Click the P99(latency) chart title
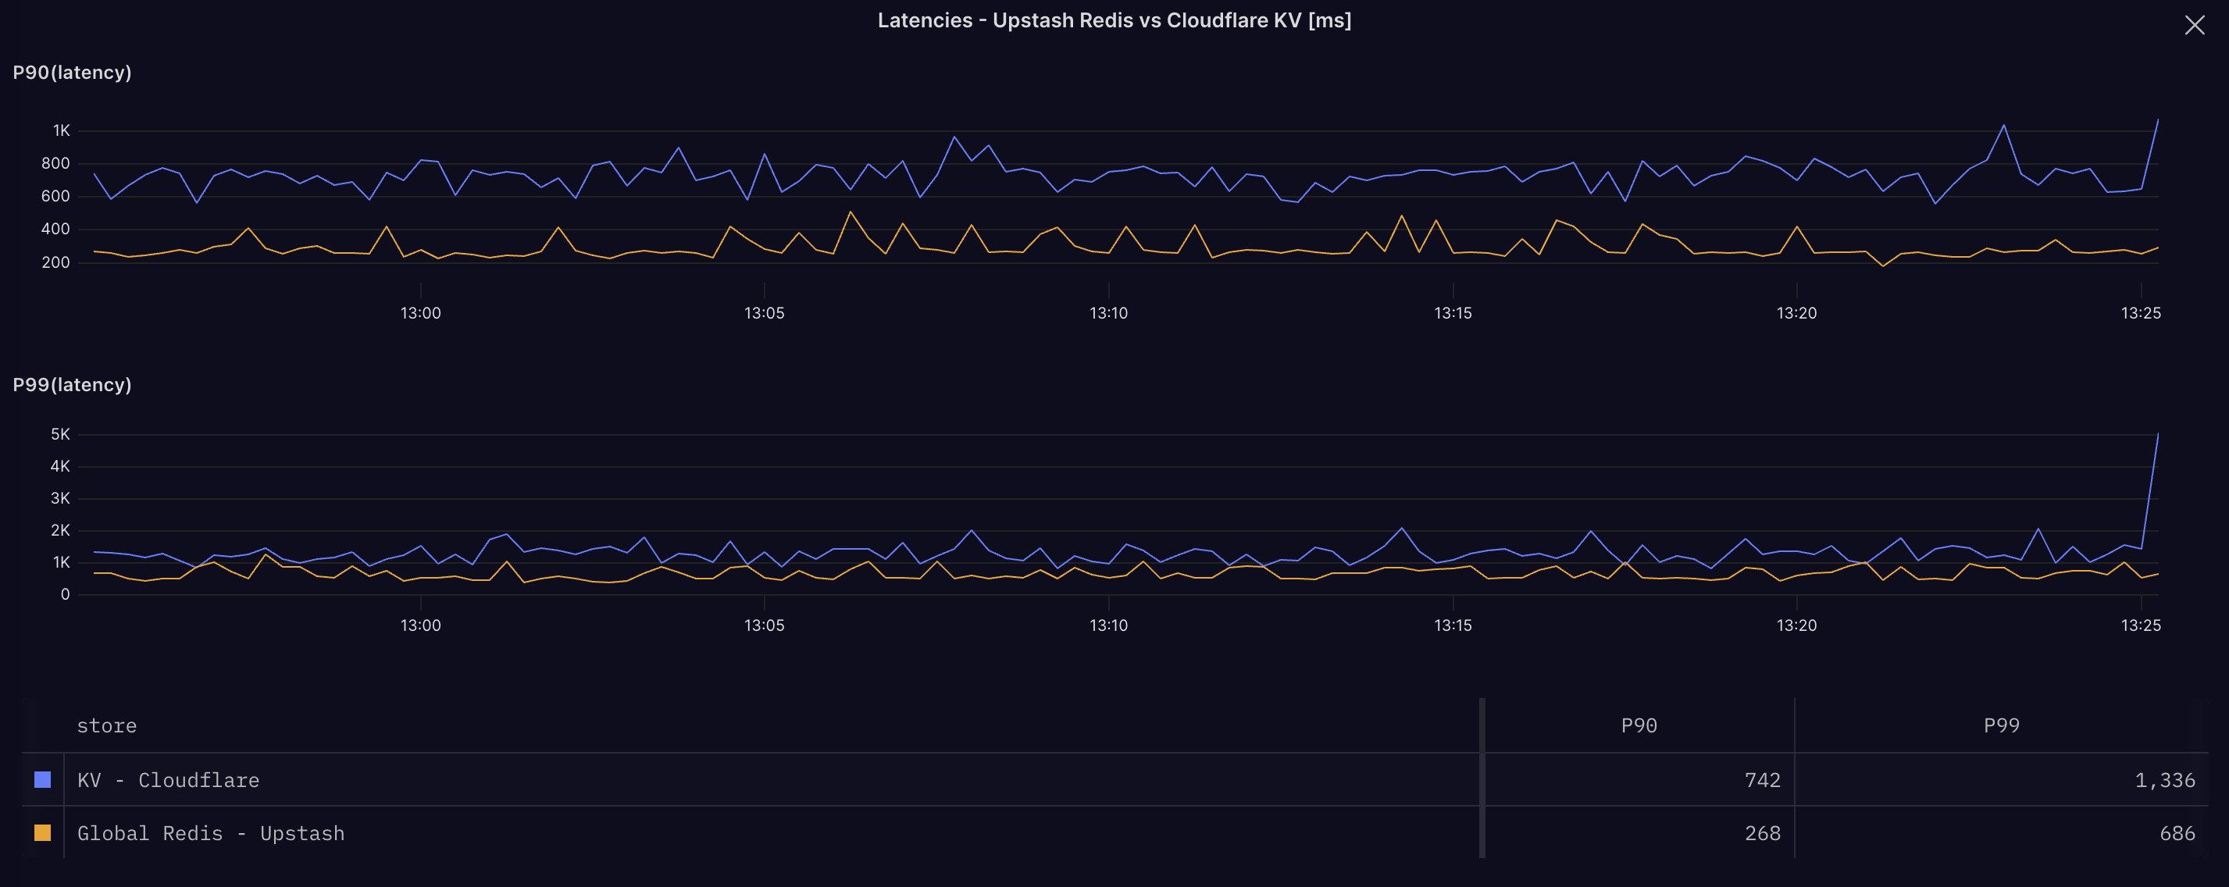The width and height of the screenshot is (2229, 887). (x=72, y=385)
